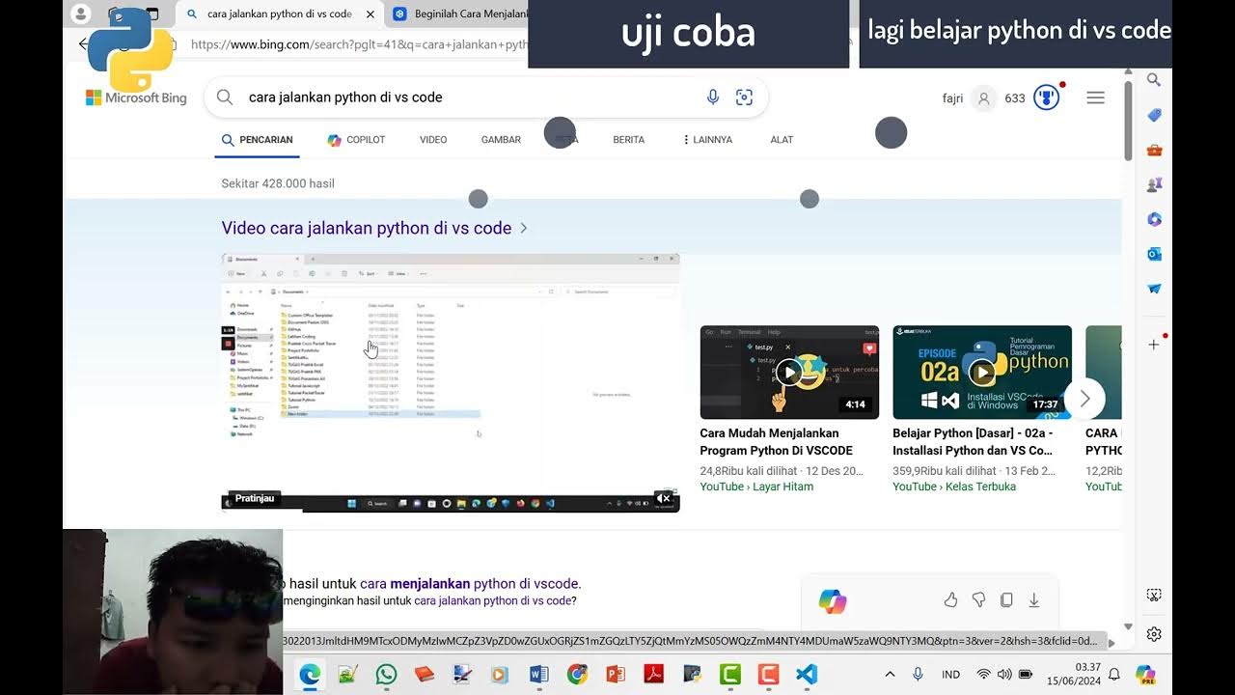The image size is (1235, 695).
Task: Dislike the answer with thumbs down
Action: (x=978, y=600)
